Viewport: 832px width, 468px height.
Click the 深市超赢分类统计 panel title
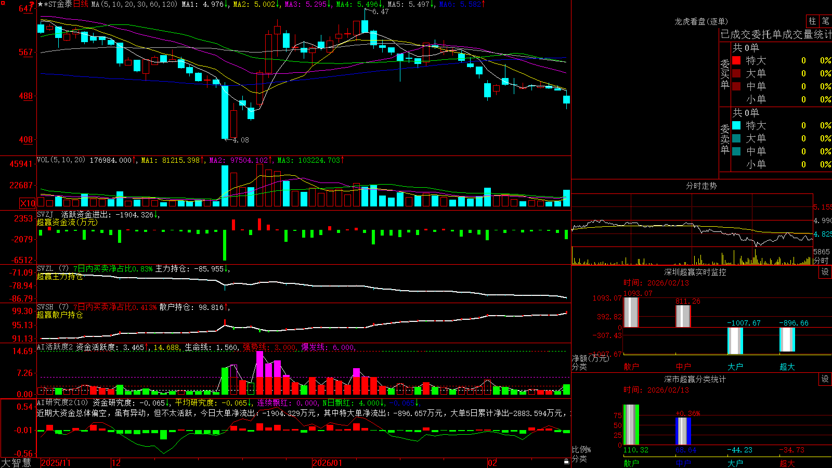point(695,379)
